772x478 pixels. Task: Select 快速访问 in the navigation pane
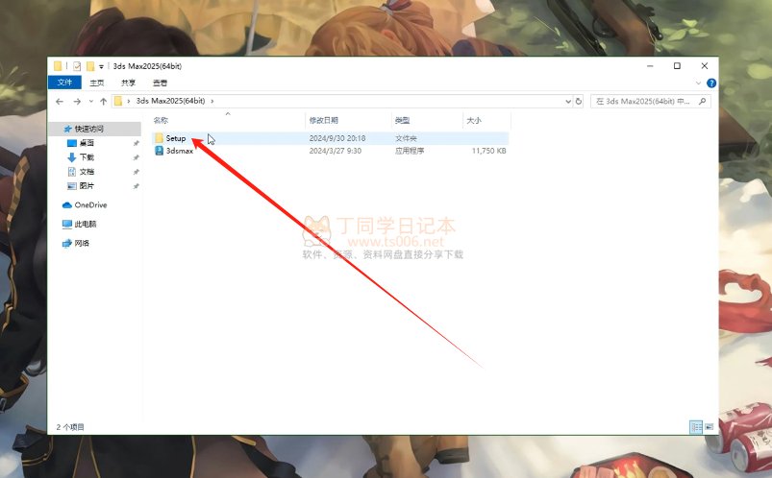pyautogui.click(x=89, y=129)
